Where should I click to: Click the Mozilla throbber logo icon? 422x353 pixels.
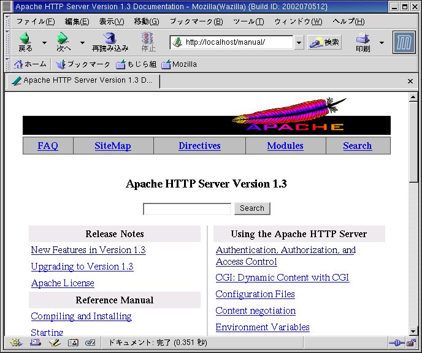click(x=404, y=42)
